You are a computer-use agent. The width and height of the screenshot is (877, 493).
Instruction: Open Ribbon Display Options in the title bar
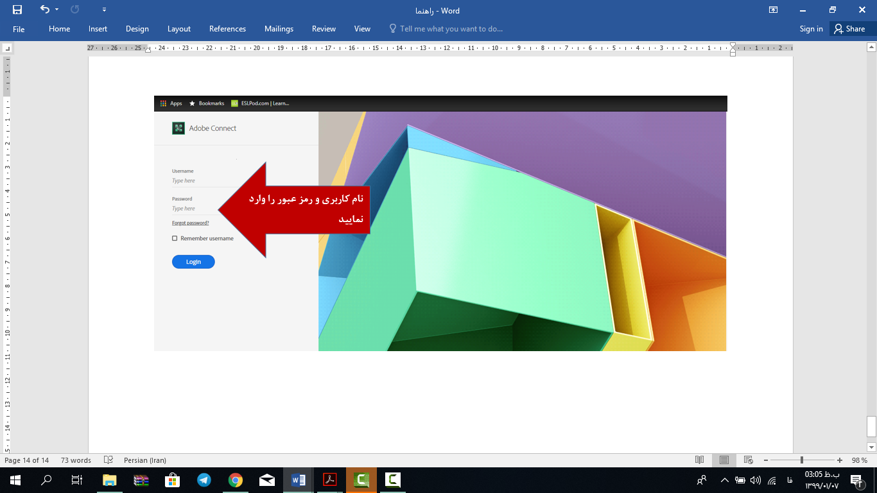click(x=773, y=10)
